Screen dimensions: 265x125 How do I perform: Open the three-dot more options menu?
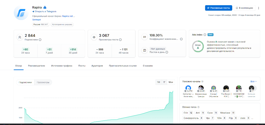pyautogui.click(x=258, y=8)
